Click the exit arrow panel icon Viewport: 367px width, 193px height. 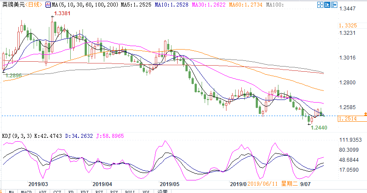click(334, 5)
